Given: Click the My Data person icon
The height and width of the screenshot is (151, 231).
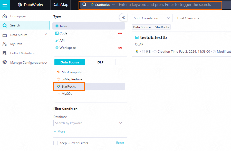Looking at the screenshot, I should coord(5,44).
